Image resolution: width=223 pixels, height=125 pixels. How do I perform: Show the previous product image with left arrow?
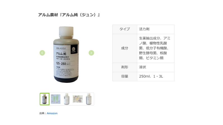coord(42,53)
